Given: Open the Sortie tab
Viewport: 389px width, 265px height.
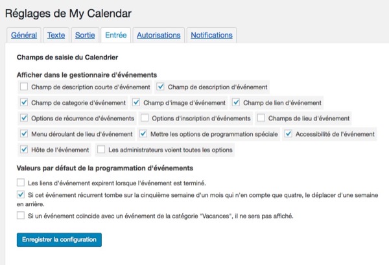Looking at the screenshot, I should [x=85, y=35].
